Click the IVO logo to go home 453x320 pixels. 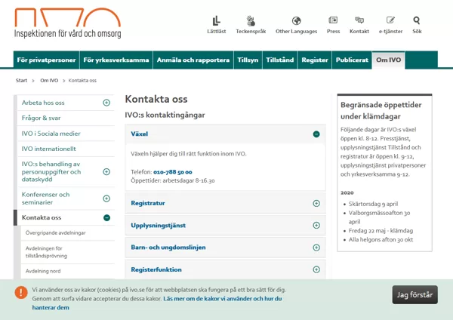(x=68, y=23)
